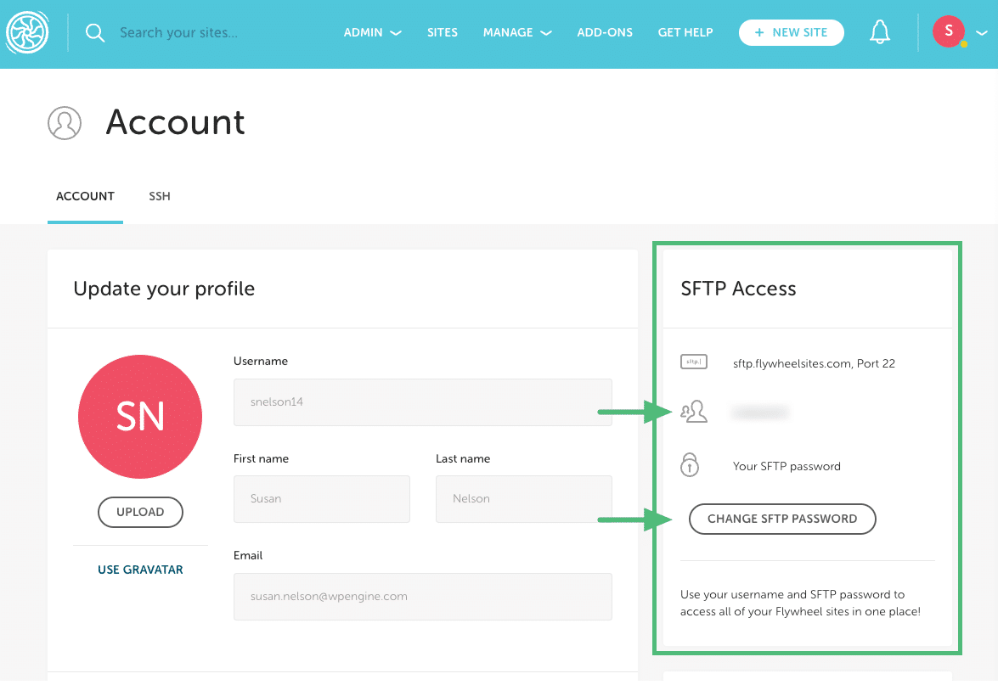Click the Last name field Nelson

[x=524, y=498]
